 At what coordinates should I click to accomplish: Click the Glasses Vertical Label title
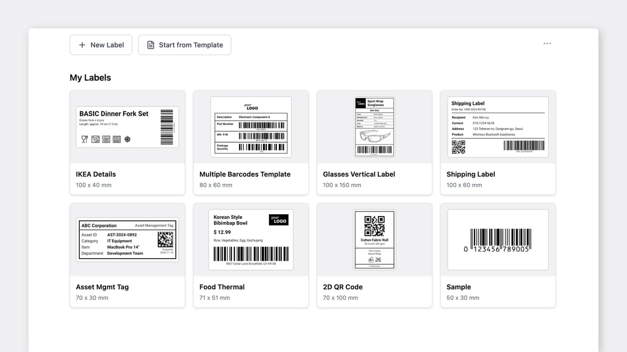click(x=359, y=174)
